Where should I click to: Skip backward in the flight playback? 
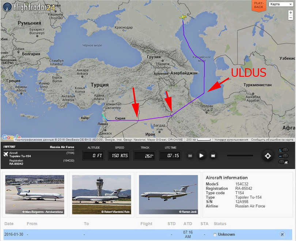[x=190, y=156]
